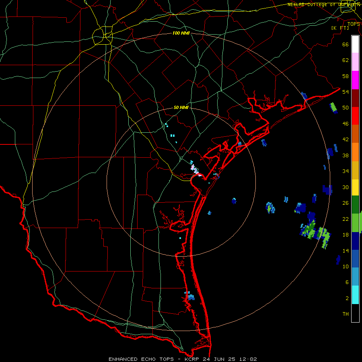Viewport: 362px width, 362px height.
Task: Click the "62" legend value
Action: tap(346, 60)
